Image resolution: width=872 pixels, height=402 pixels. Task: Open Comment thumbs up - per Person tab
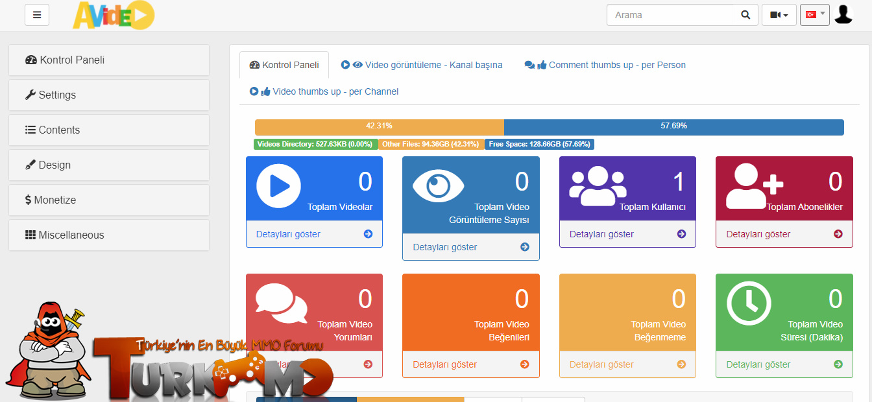click(x=605, y=65)
